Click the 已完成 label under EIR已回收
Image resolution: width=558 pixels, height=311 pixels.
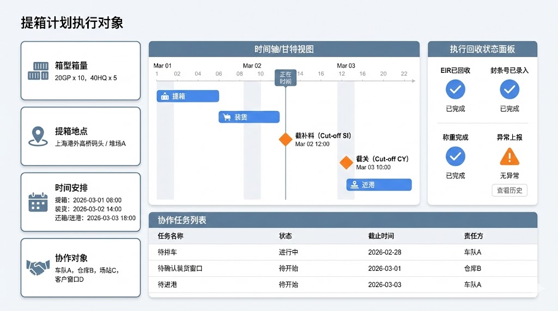coord(455,109)
